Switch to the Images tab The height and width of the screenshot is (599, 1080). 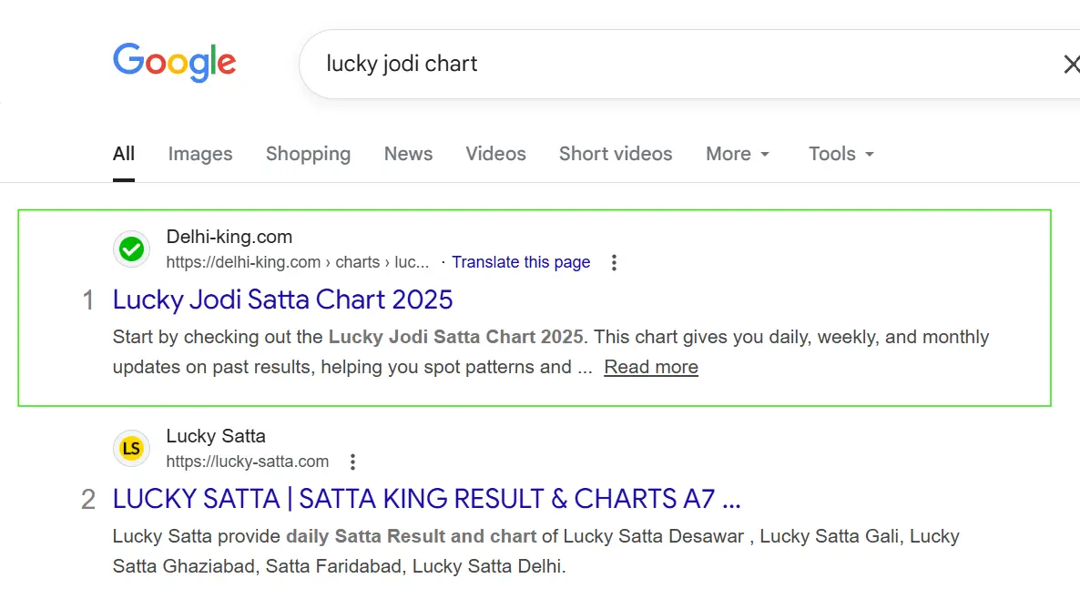point(200,154)
